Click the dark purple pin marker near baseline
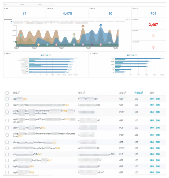The image size is (169, 178). [x=92, y=44]
